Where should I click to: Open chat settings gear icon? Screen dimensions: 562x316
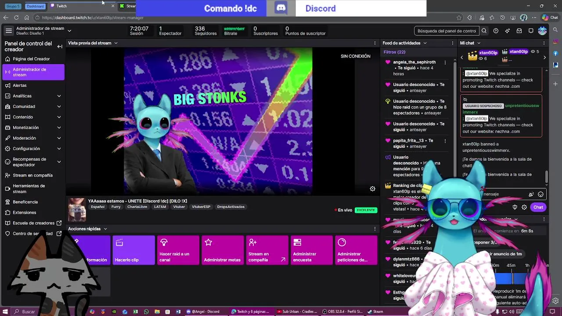tap(524, 207)
